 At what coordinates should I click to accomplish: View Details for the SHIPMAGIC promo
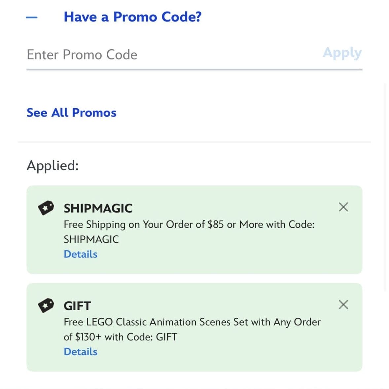point(80,254)
